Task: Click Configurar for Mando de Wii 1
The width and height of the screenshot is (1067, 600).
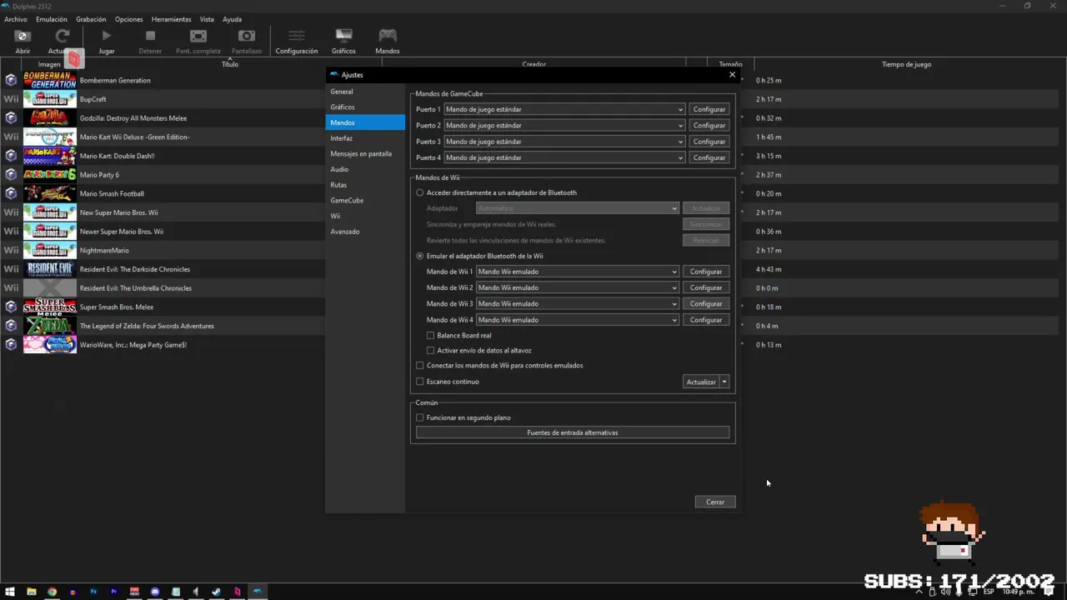Action: point(706,272)
